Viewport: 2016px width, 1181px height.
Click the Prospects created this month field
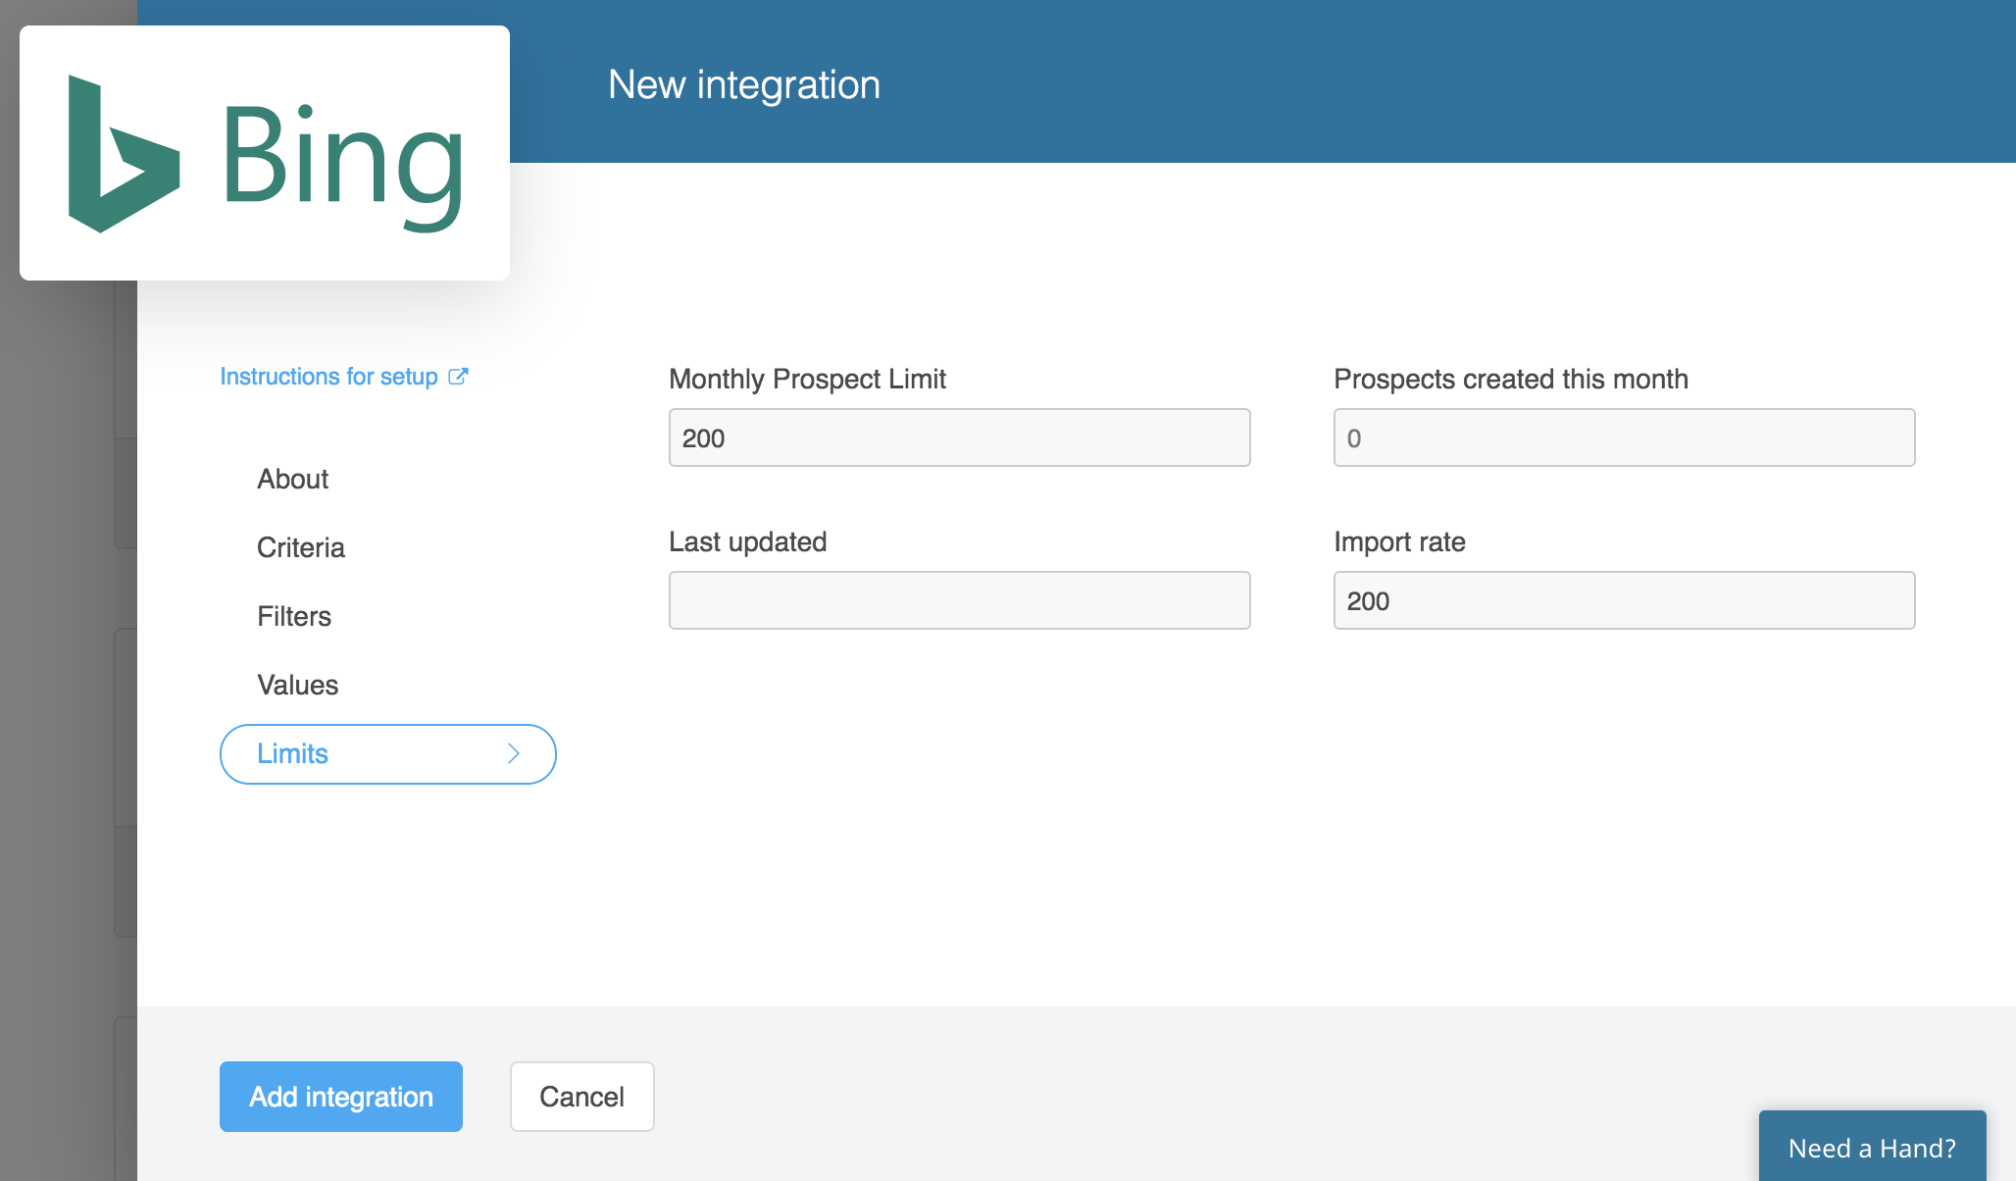click(x=1624, y=437)
